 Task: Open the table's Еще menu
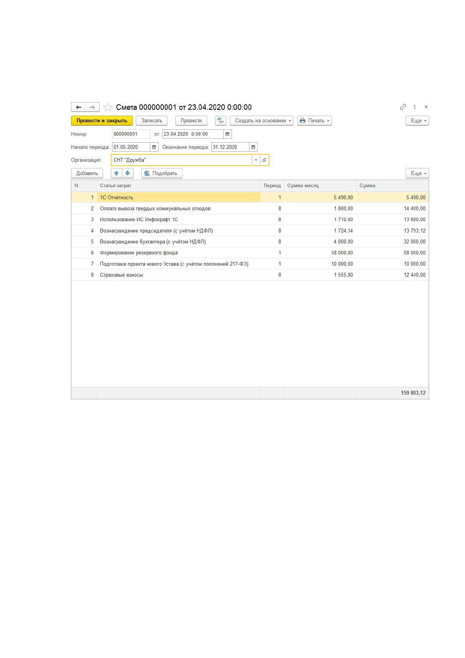click(417, 173)
